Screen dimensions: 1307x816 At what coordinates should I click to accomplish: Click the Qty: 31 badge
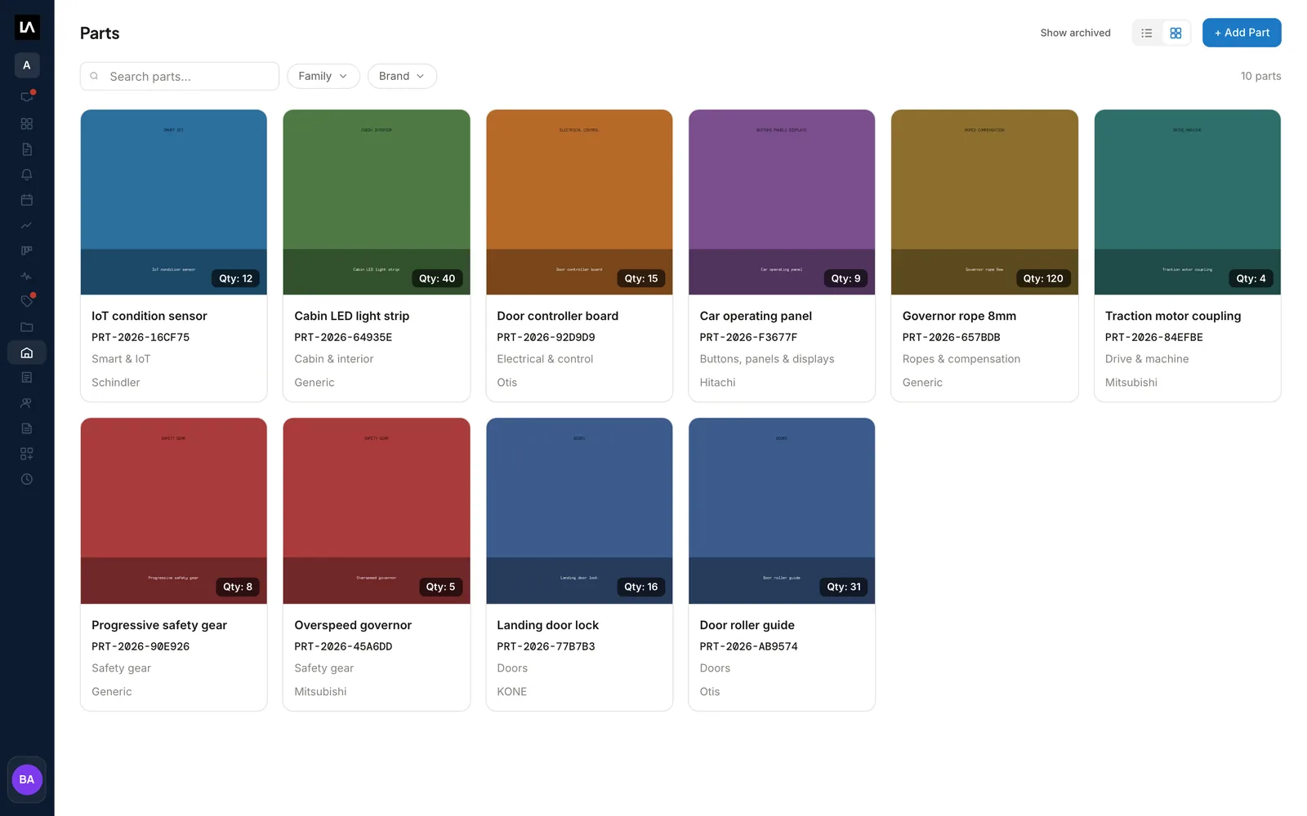[844, 587]
